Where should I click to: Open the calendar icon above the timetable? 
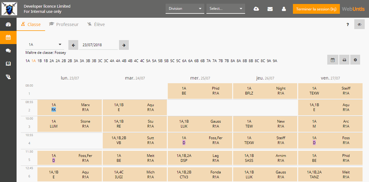(332, 60)
